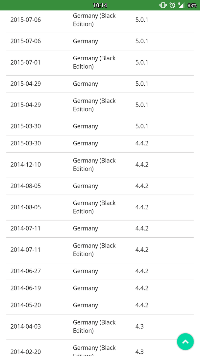
Task: Select the 2014-06-27 date cell
Action: [26, 271]
